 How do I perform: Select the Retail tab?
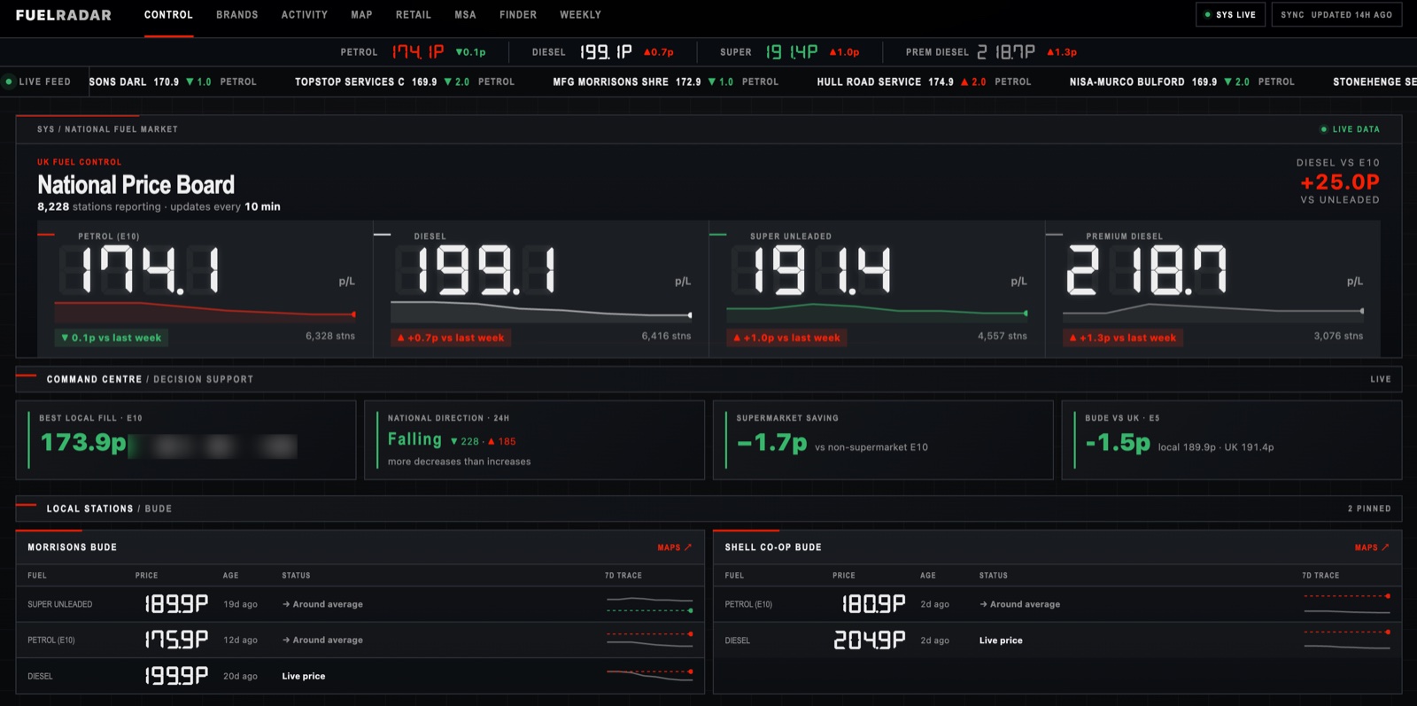coord(414,15)
